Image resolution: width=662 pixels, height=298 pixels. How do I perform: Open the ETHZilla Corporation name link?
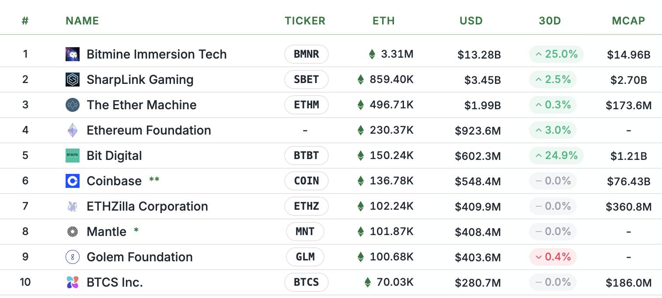147,206
